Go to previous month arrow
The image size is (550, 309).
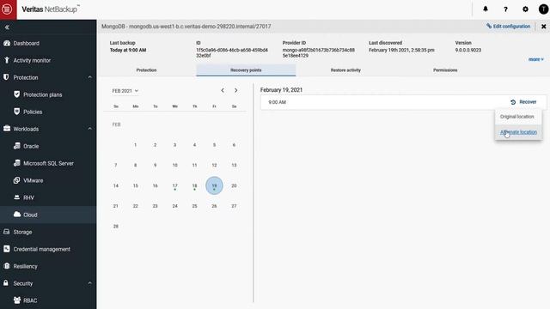point(223,90)
